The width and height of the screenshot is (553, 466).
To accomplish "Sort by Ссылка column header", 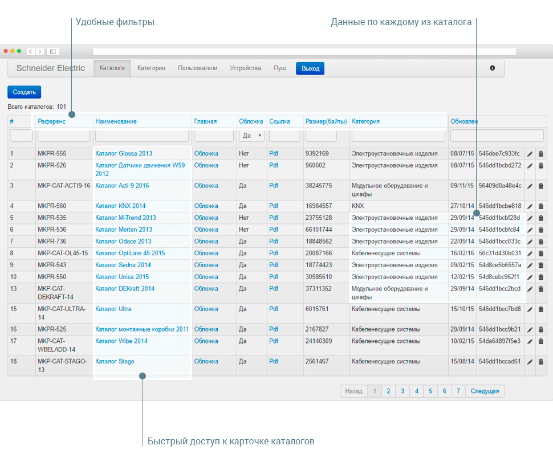I will pyautogui.click(x=280, y=121).
